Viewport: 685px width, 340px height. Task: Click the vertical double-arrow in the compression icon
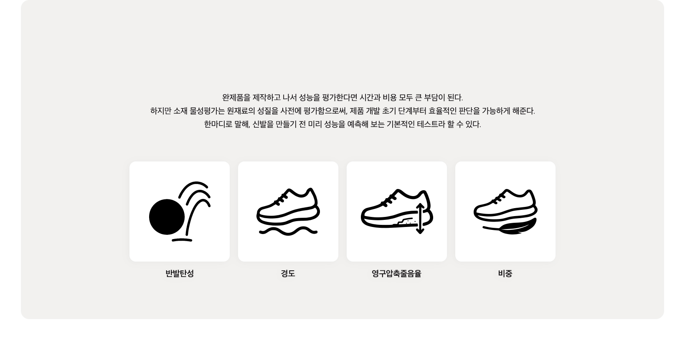click(420, 219)
